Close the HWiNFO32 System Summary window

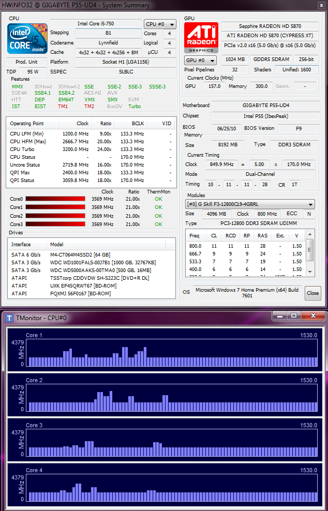pyautogui.click(x=321, y=5)
